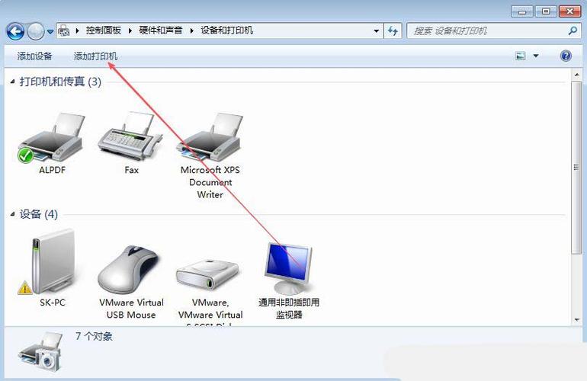Go to 硬件和声音 in the breadcrumb

click(x=161, y=30)
